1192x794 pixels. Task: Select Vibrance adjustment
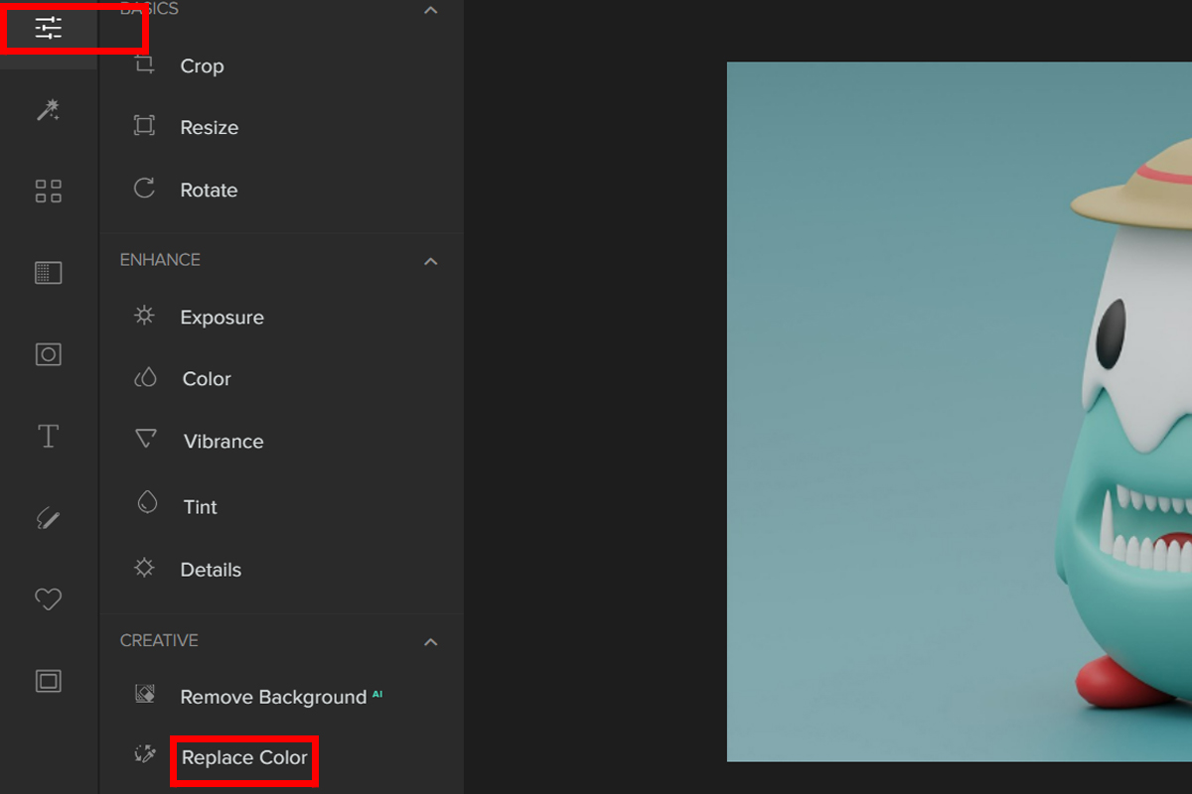coord(223,442)
